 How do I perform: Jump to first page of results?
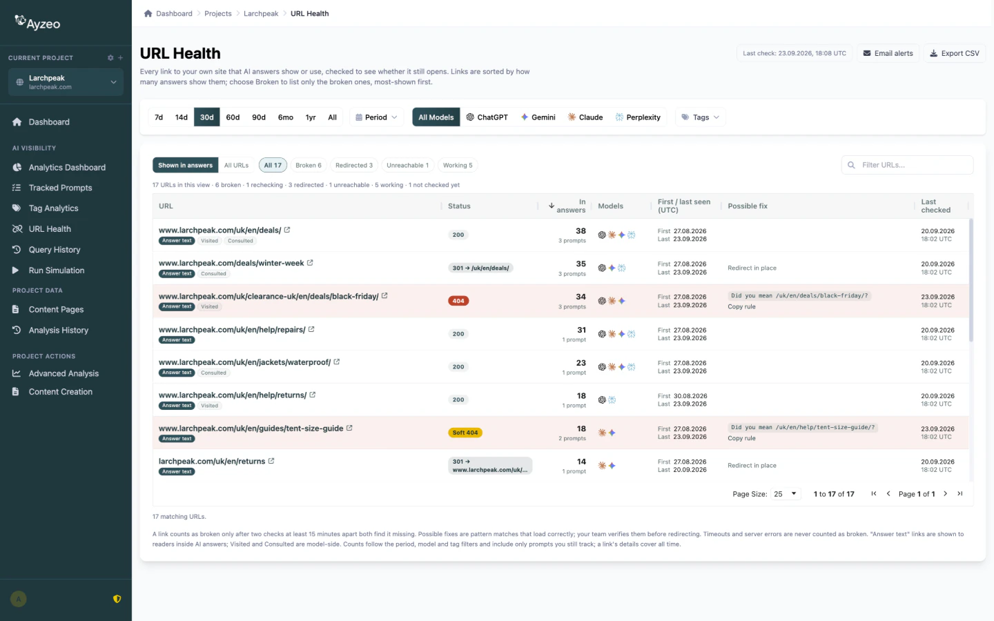pos(874,493)
